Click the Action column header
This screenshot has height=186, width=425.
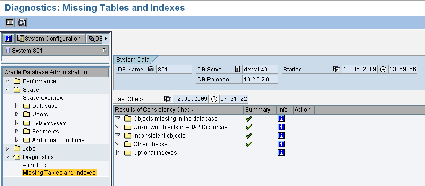point(304,110)
